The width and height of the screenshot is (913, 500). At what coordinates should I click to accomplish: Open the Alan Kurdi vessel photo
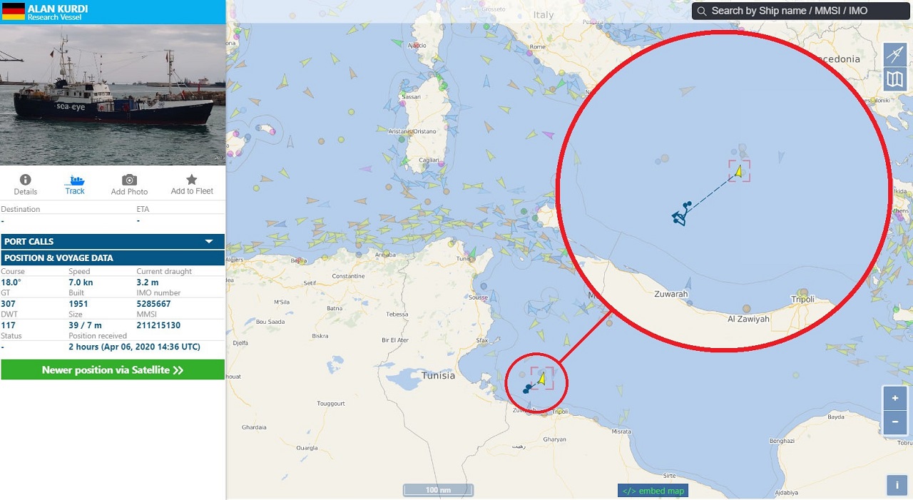113,94
